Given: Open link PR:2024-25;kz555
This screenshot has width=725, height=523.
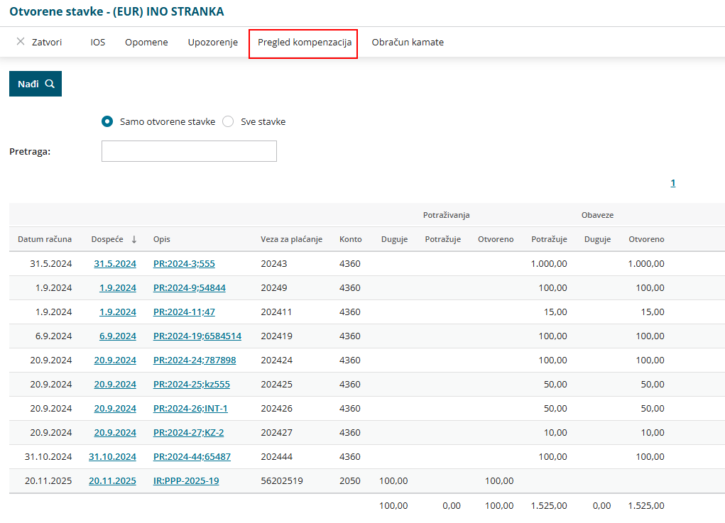Looking at the screenshot, I should pyautogui.click(x=192, y=384).
